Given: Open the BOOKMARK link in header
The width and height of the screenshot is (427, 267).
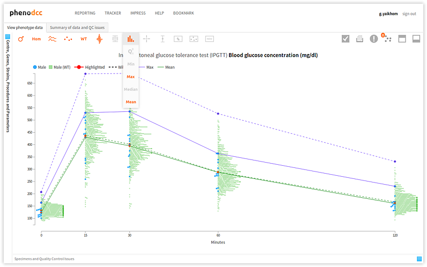Looking at the screenshot, I should pos(183,13).
